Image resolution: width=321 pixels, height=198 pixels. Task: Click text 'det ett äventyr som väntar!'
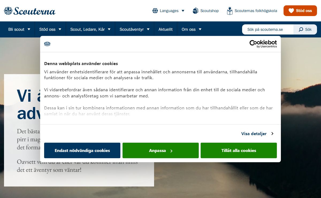coord(49,170)
